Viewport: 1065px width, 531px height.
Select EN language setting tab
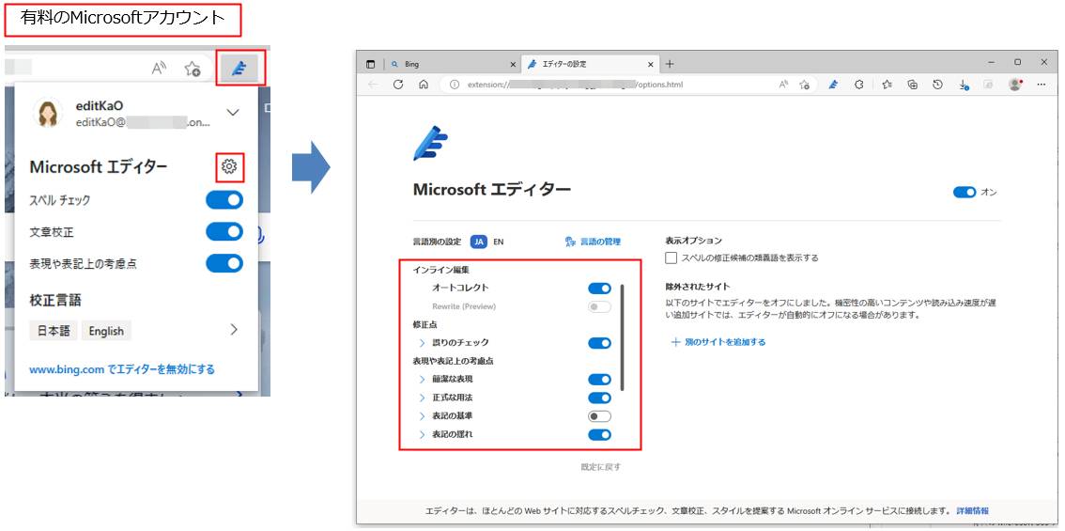(x=499, y=242)
